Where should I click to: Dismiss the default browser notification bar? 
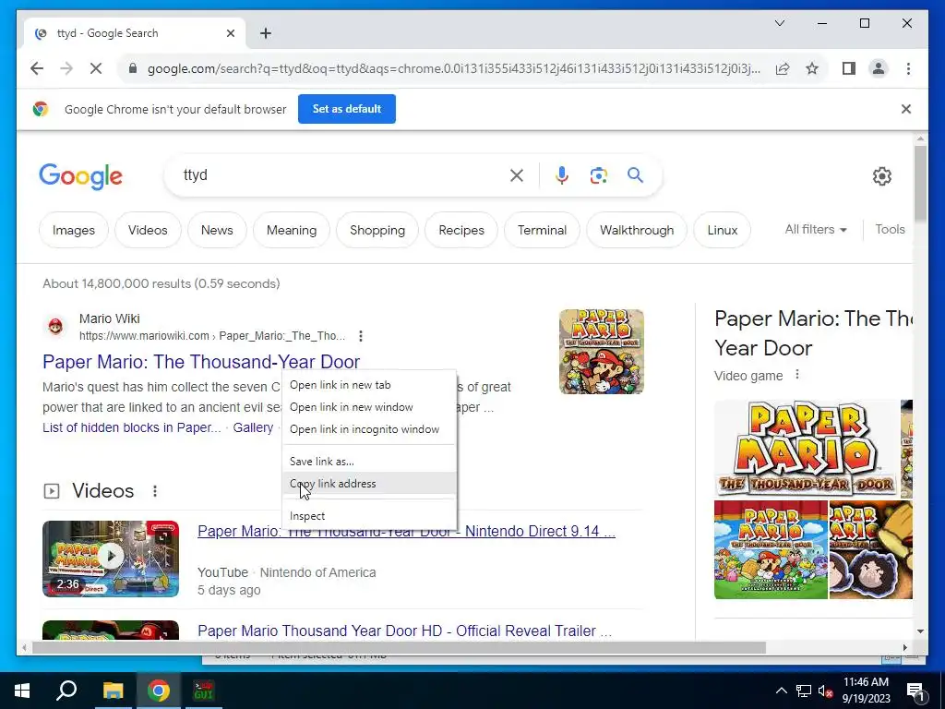(x=906, y=109)
